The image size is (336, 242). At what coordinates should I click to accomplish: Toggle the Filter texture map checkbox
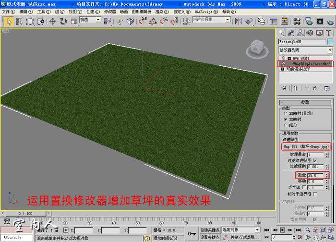(x=315, y=160)
